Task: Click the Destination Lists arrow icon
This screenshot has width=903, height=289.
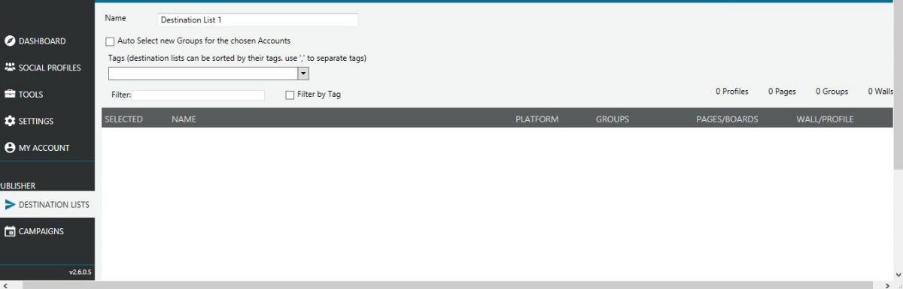Action: [x=9, y=204]
